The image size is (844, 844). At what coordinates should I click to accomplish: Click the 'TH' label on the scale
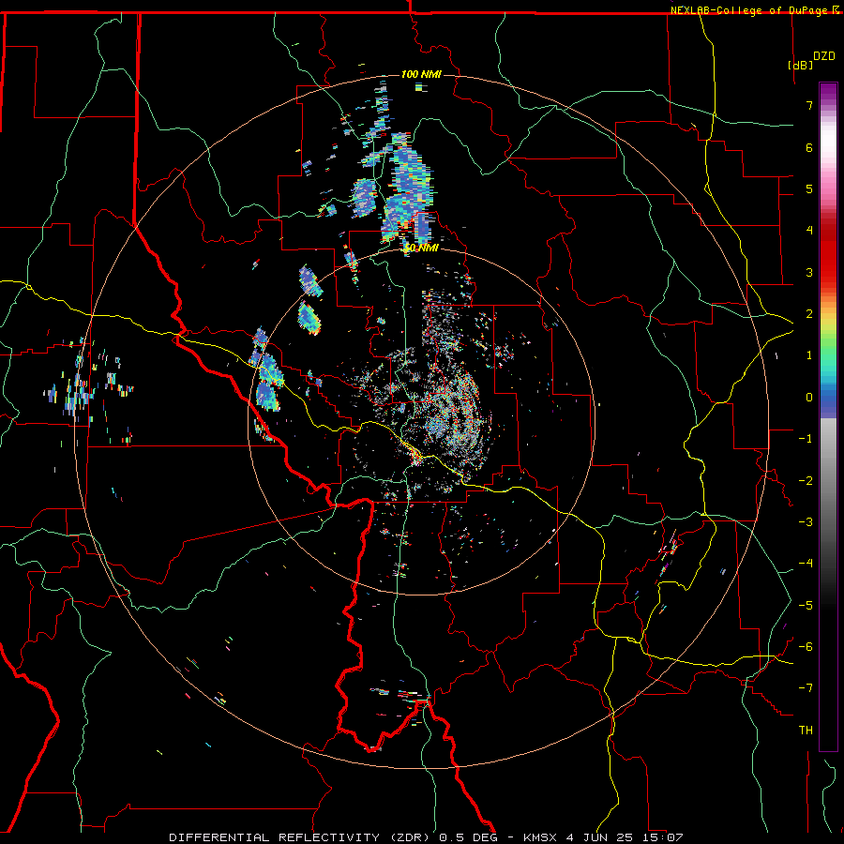806,731
